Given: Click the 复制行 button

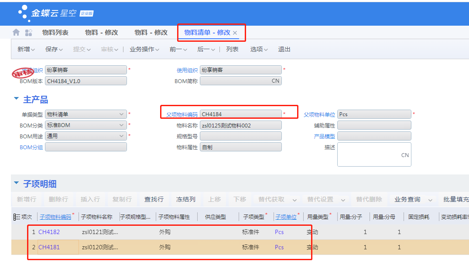Looking at the screenshot, I should [x=122, y=199].
